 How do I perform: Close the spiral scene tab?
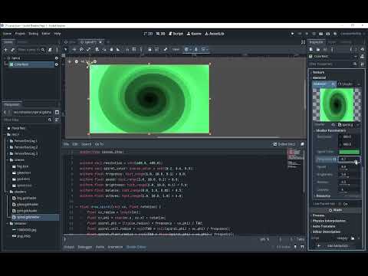coord(100,42)
